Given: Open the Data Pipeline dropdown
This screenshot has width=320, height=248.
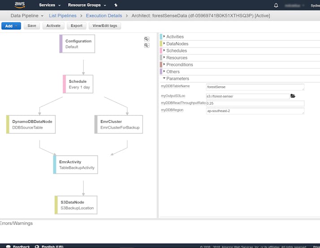Looking at the screenshot, I should pos(27,16).
